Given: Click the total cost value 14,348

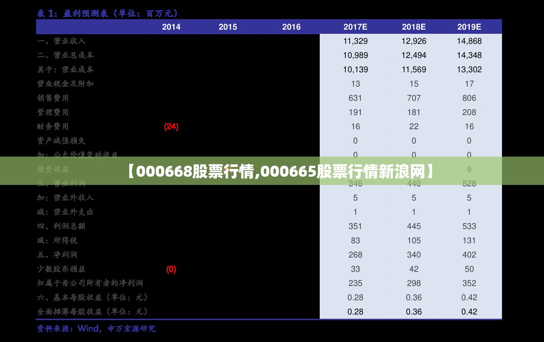Looking at the screenshot, I should [469, 55].
